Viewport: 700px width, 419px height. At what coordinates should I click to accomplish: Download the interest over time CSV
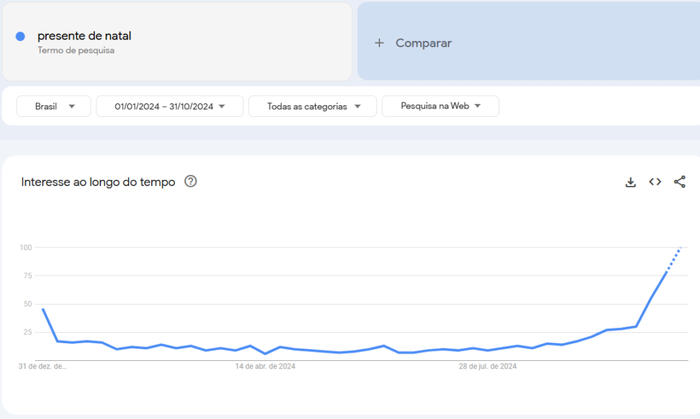630,182
